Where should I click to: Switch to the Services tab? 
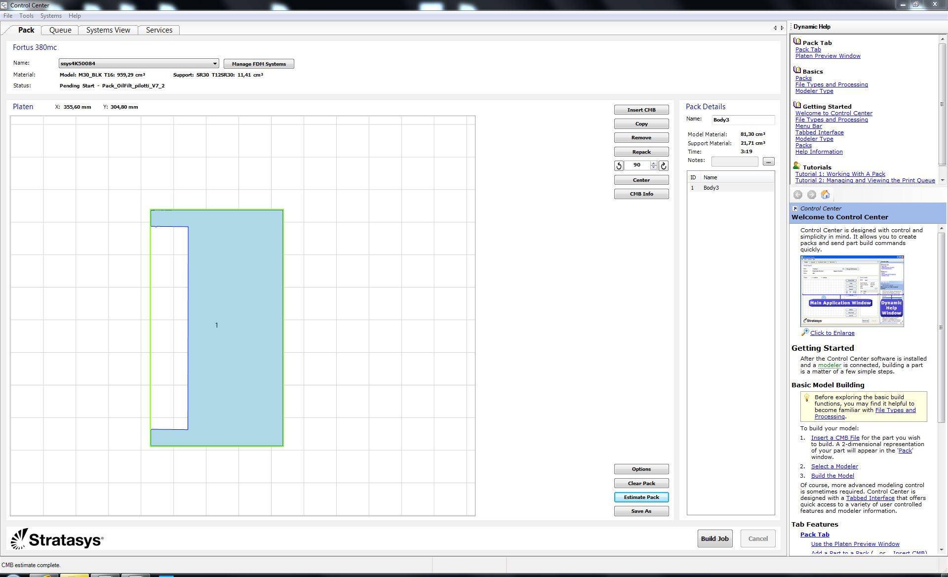point(159,30)
